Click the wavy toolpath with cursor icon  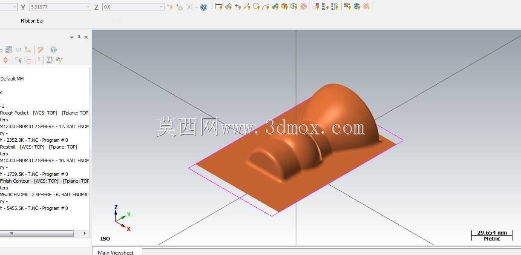coord(18,60)
